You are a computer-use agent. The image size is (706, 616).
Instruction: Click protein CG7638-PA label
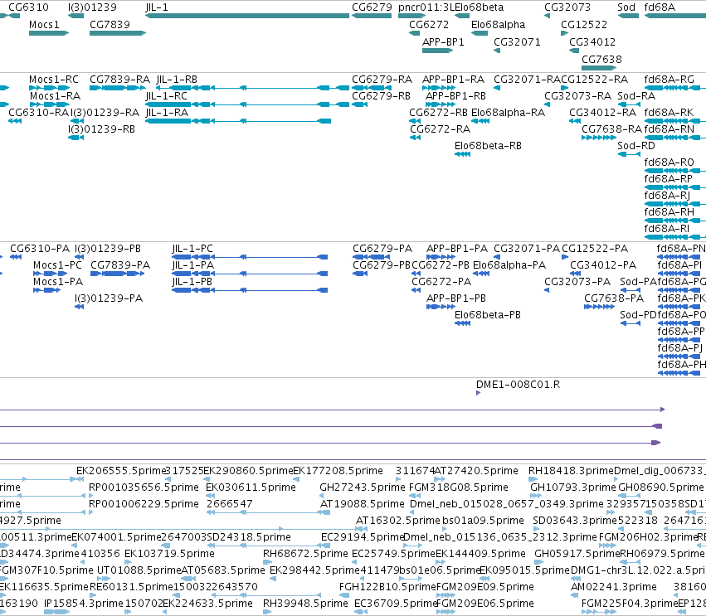614,298
